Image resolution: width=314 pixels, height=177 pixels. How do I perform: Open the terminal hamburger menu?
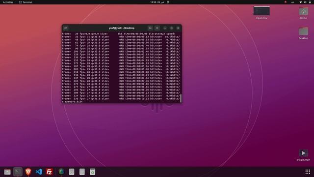157,28
